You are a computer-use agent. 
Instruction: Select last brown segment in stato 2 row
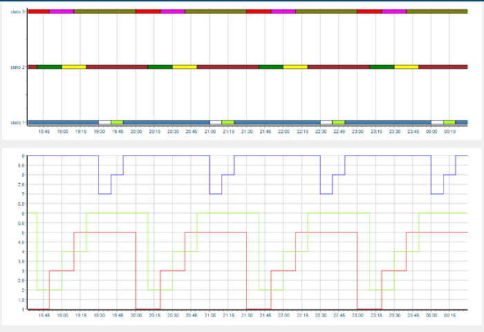coord(443,67)
